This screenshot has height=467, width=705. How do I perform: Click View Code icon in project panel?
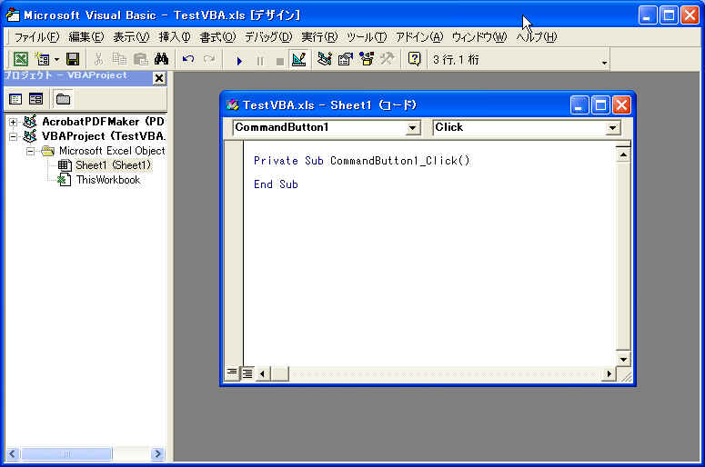[15, 99]
